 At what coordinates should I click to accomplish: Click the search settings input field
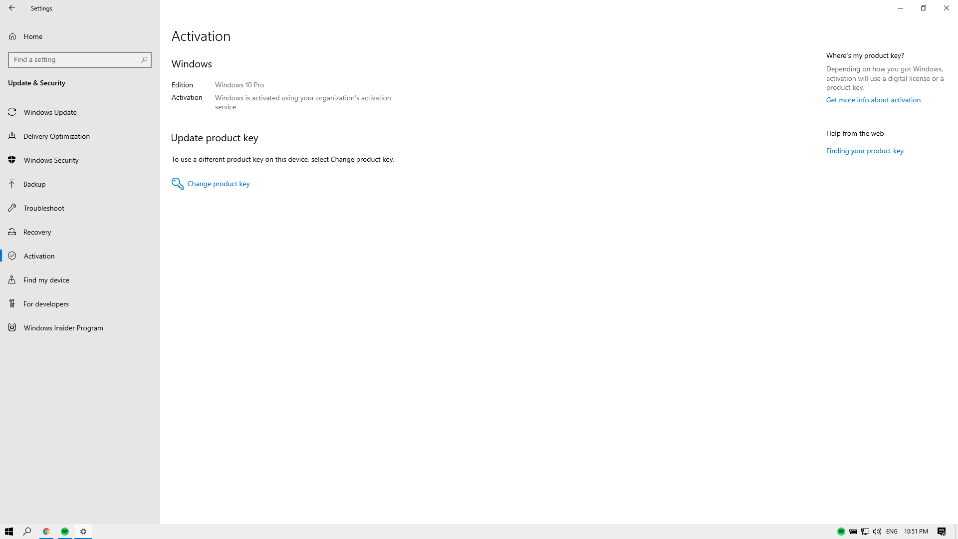80,59
